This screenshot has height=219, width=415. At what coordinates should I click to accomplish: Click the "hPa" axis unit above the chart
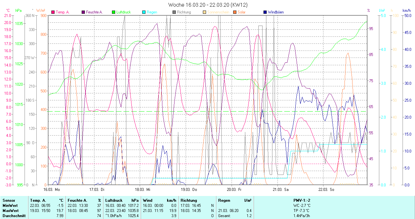(19, 11)
